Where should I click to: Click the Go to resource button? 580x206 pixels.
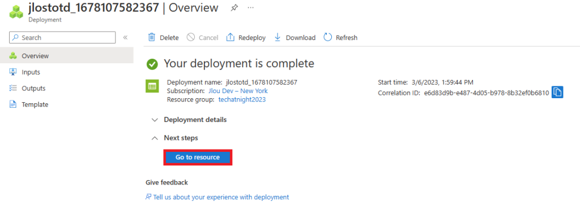pos(198,157)
